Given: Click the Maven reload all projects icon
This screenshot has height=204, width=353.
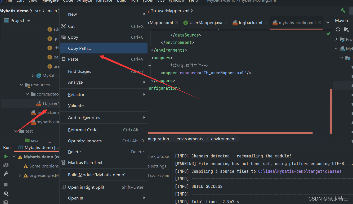Looking at the screenshot, I should tap(338, 29).
